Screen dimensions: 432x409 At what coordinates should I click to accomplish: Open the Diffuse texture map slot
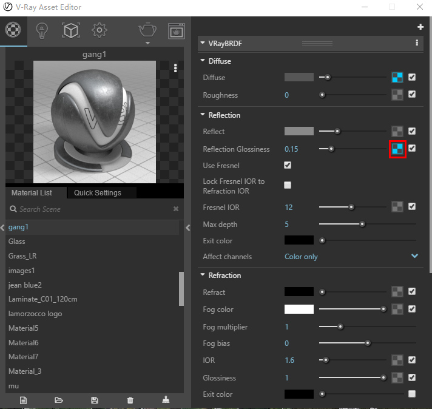click(x=397, y=78)
